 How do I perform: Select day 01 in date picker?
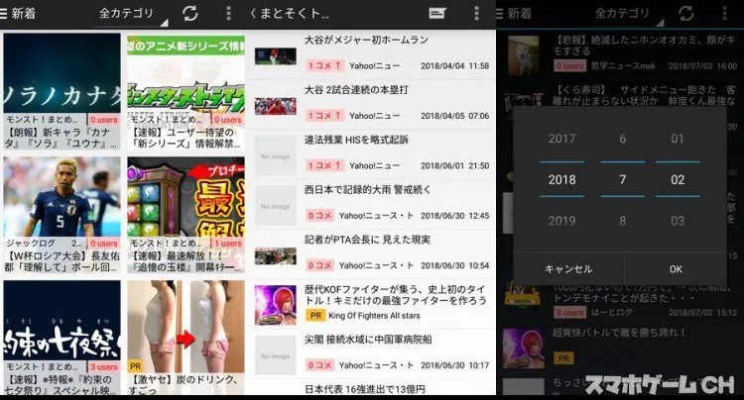678,139
